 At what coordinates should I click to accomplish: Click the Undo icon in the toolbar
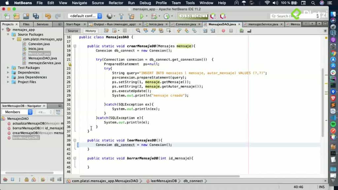pyautogui.click(x=48, y=16)
